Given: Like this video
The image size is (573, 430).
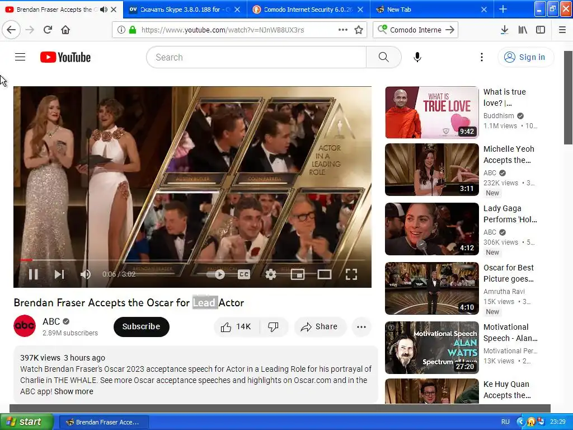Looking at the screenshot, I should (237, 326).
